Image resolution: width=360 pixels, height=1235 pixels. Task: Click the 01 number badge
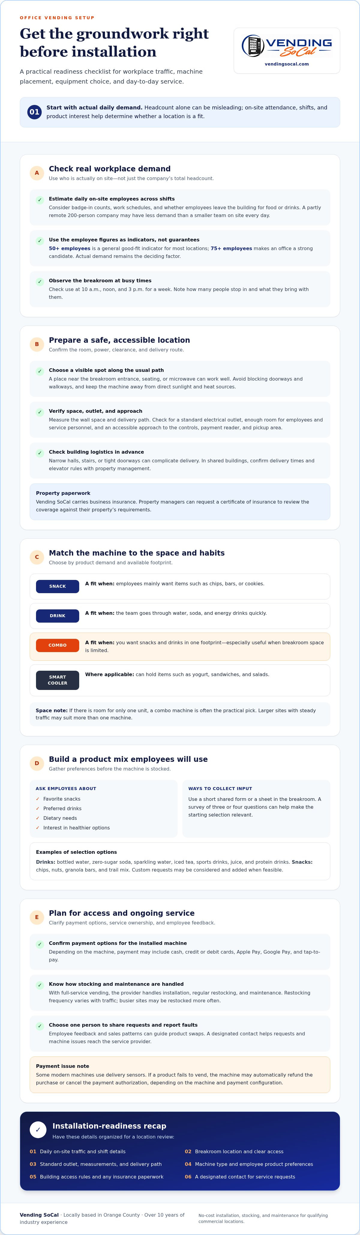pos(34,112)
